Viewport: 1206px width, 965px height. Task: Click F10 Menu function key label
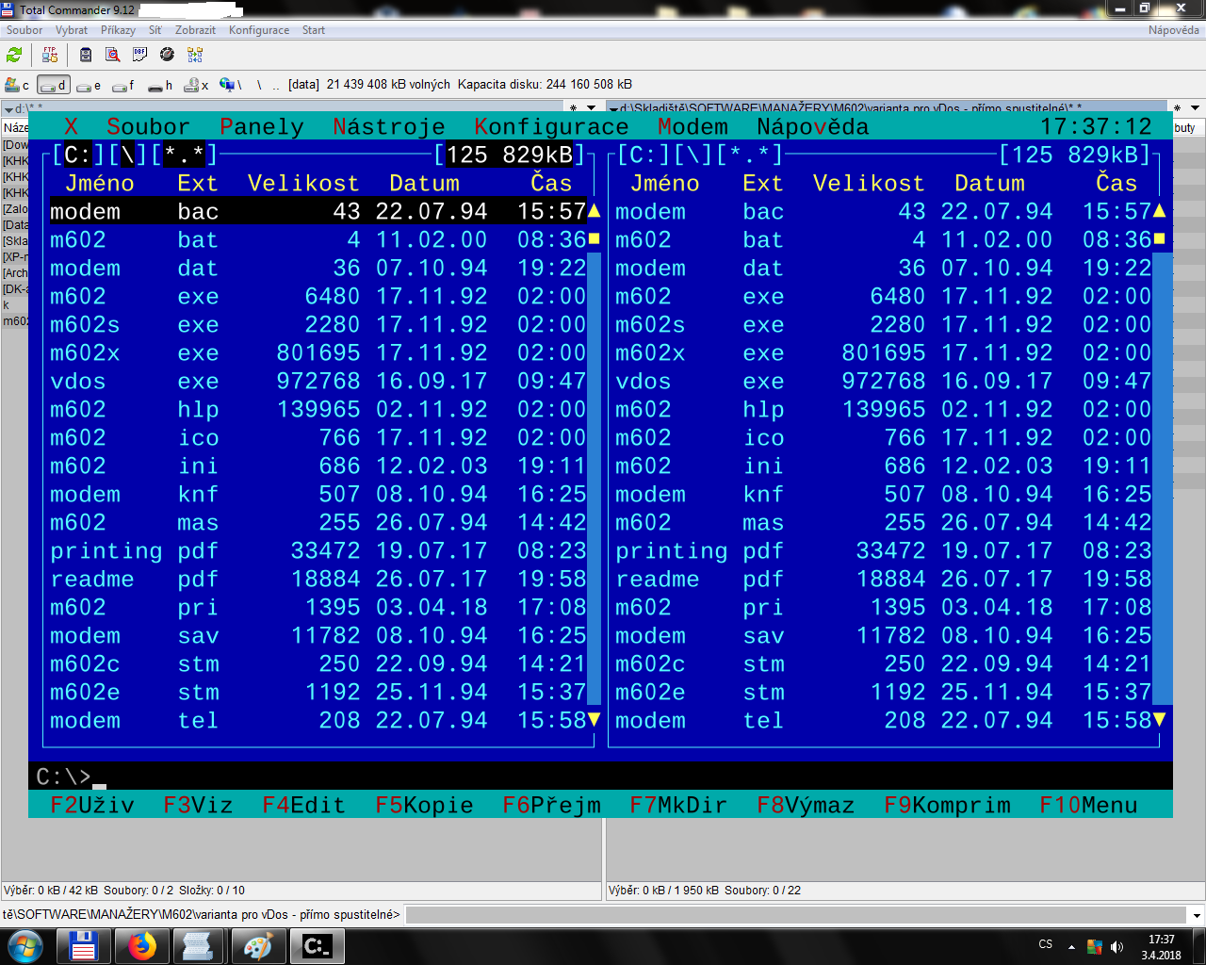click(x=1088, y=805)
